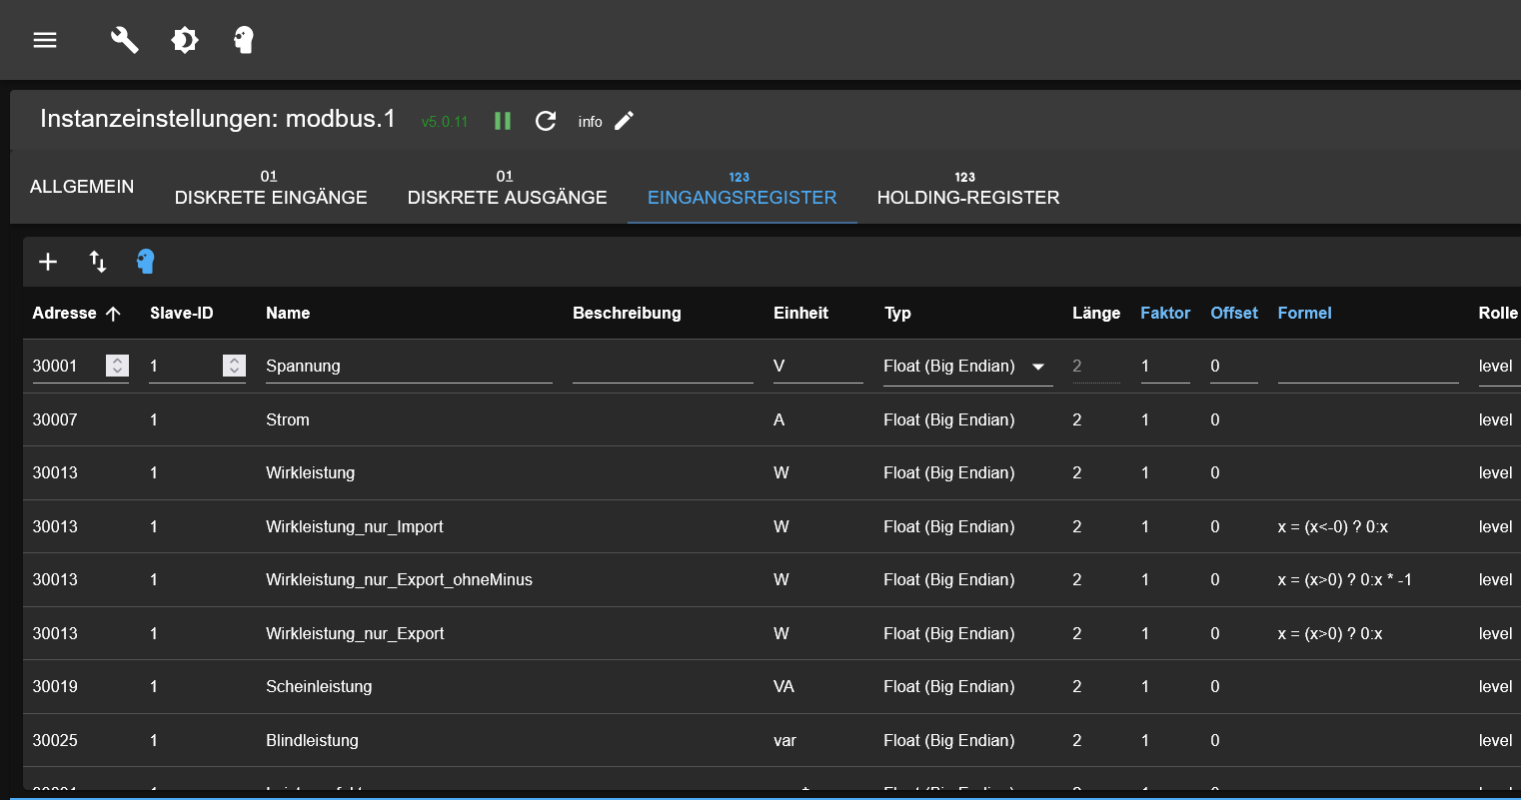Click the empty Beschreibung field in first row
Screen dimensions: 1521x800
663,367
